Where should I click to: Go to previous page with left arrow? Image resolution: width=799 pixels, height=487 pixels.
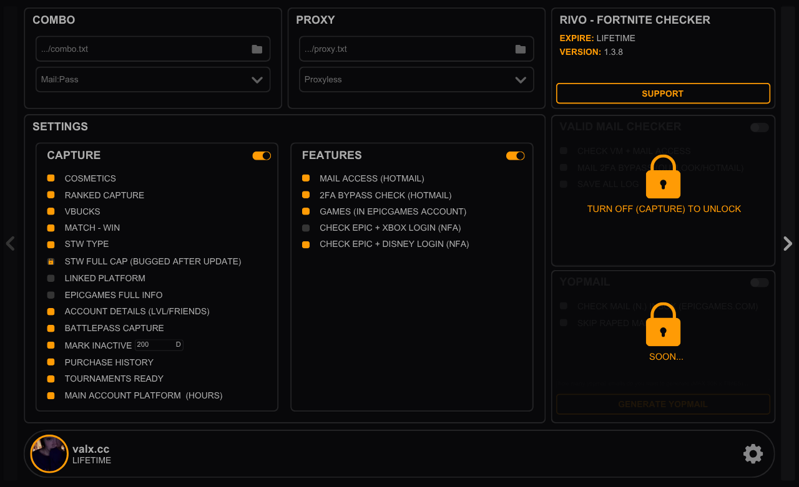(x=10, y=243)
